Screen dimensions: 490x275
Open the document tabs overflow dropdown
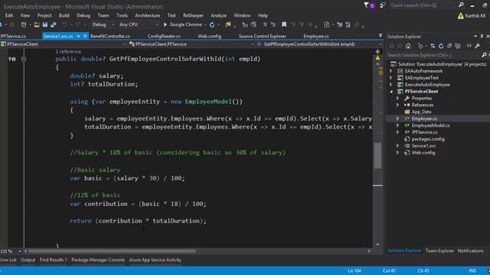point(381,36)
